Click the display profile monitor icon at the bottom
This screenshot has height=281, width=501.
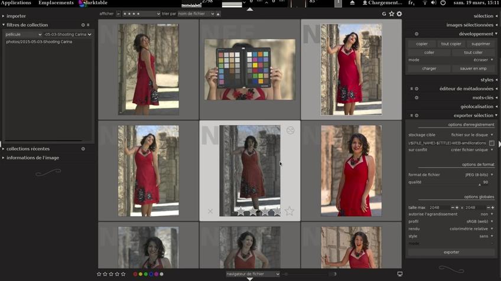(x=400, y=274)
